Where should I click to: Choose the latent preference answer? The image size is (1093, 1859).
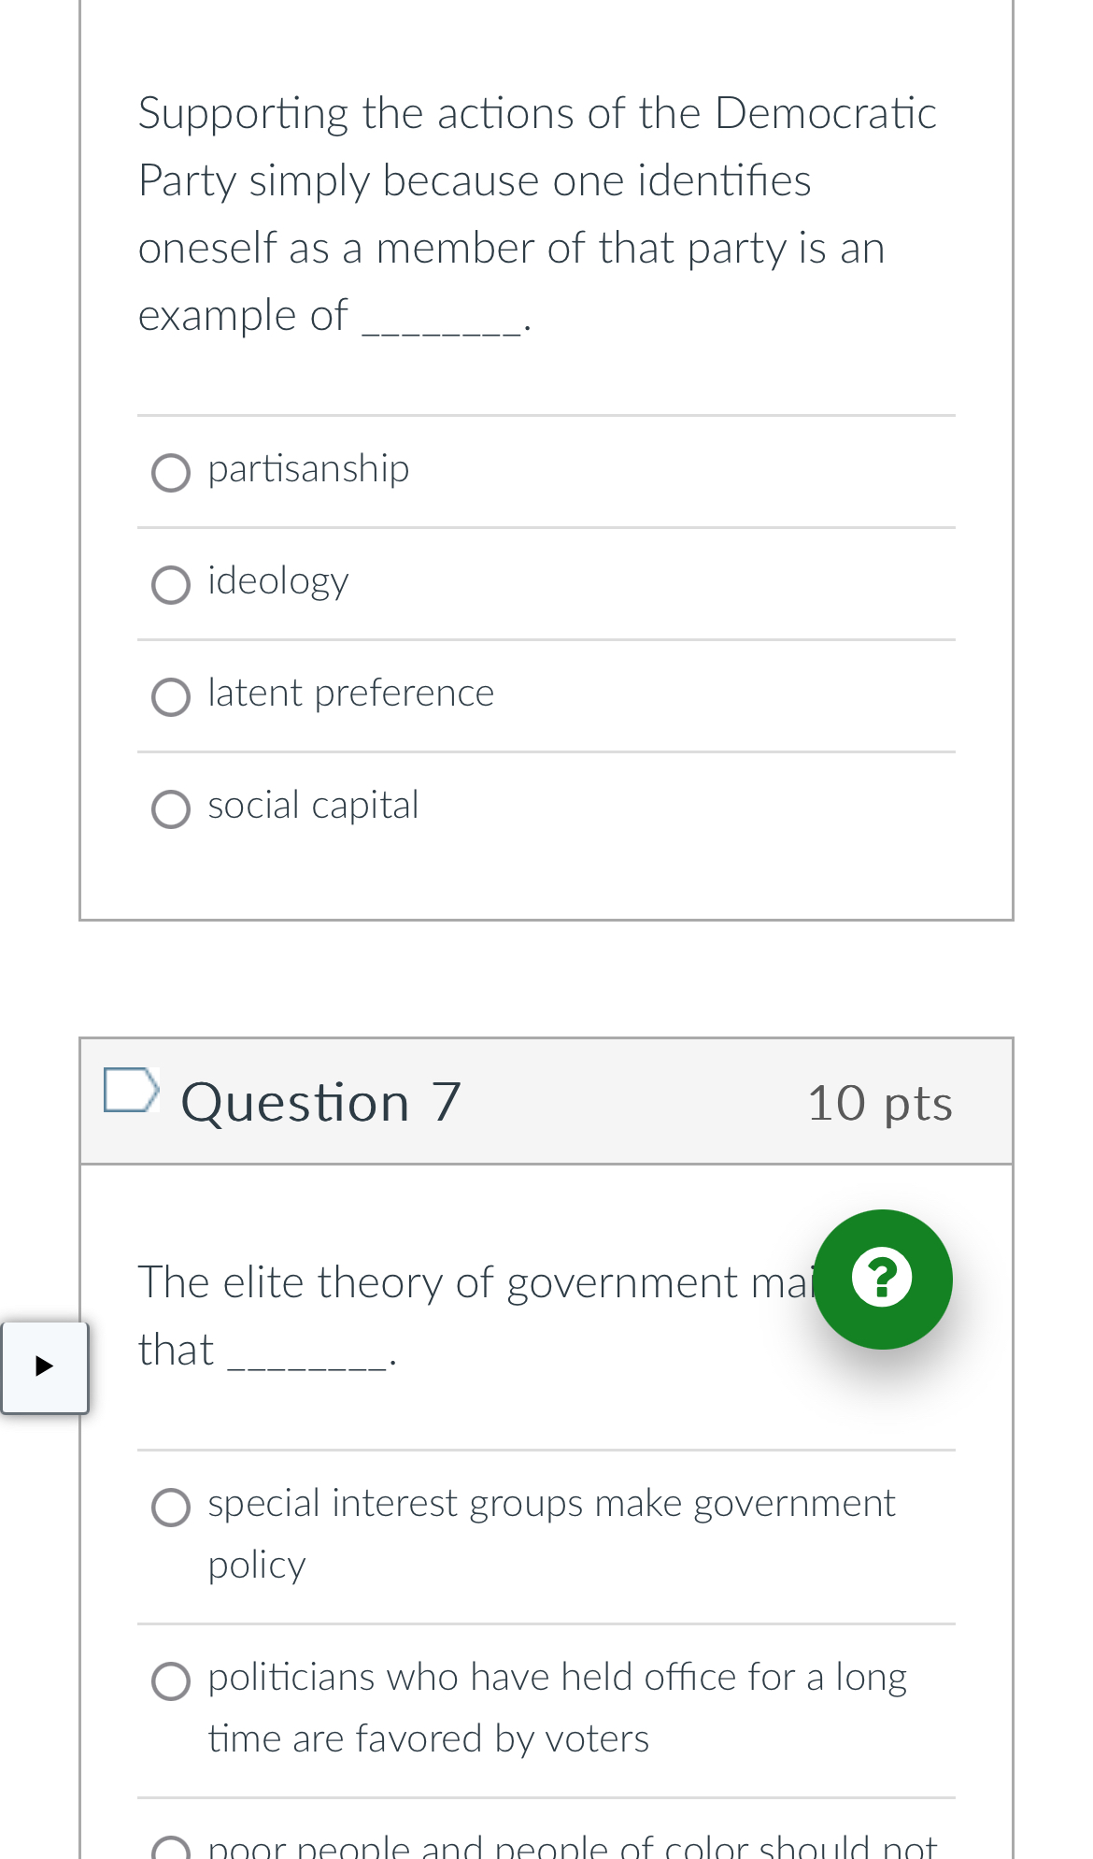coord(171,696)
